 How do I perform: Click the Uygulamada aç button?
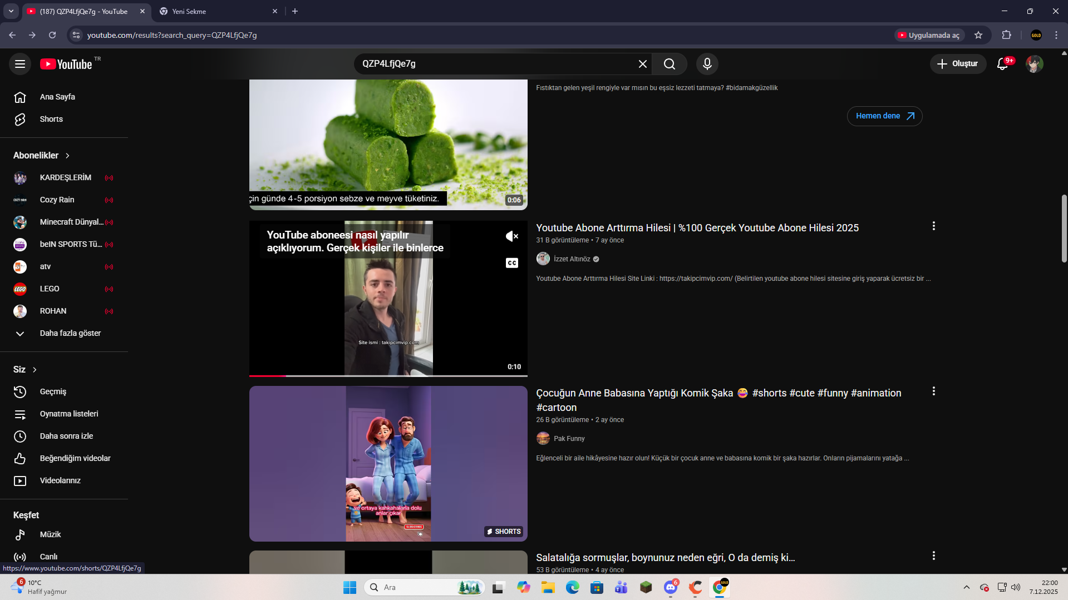(x=929, y=35)
